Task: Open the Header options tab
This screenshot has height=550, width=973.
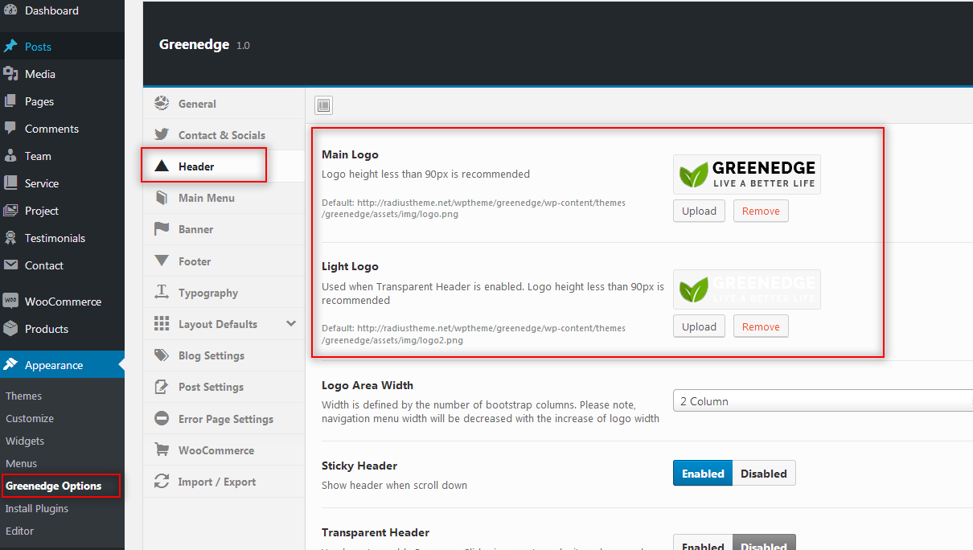Action: 224,166
